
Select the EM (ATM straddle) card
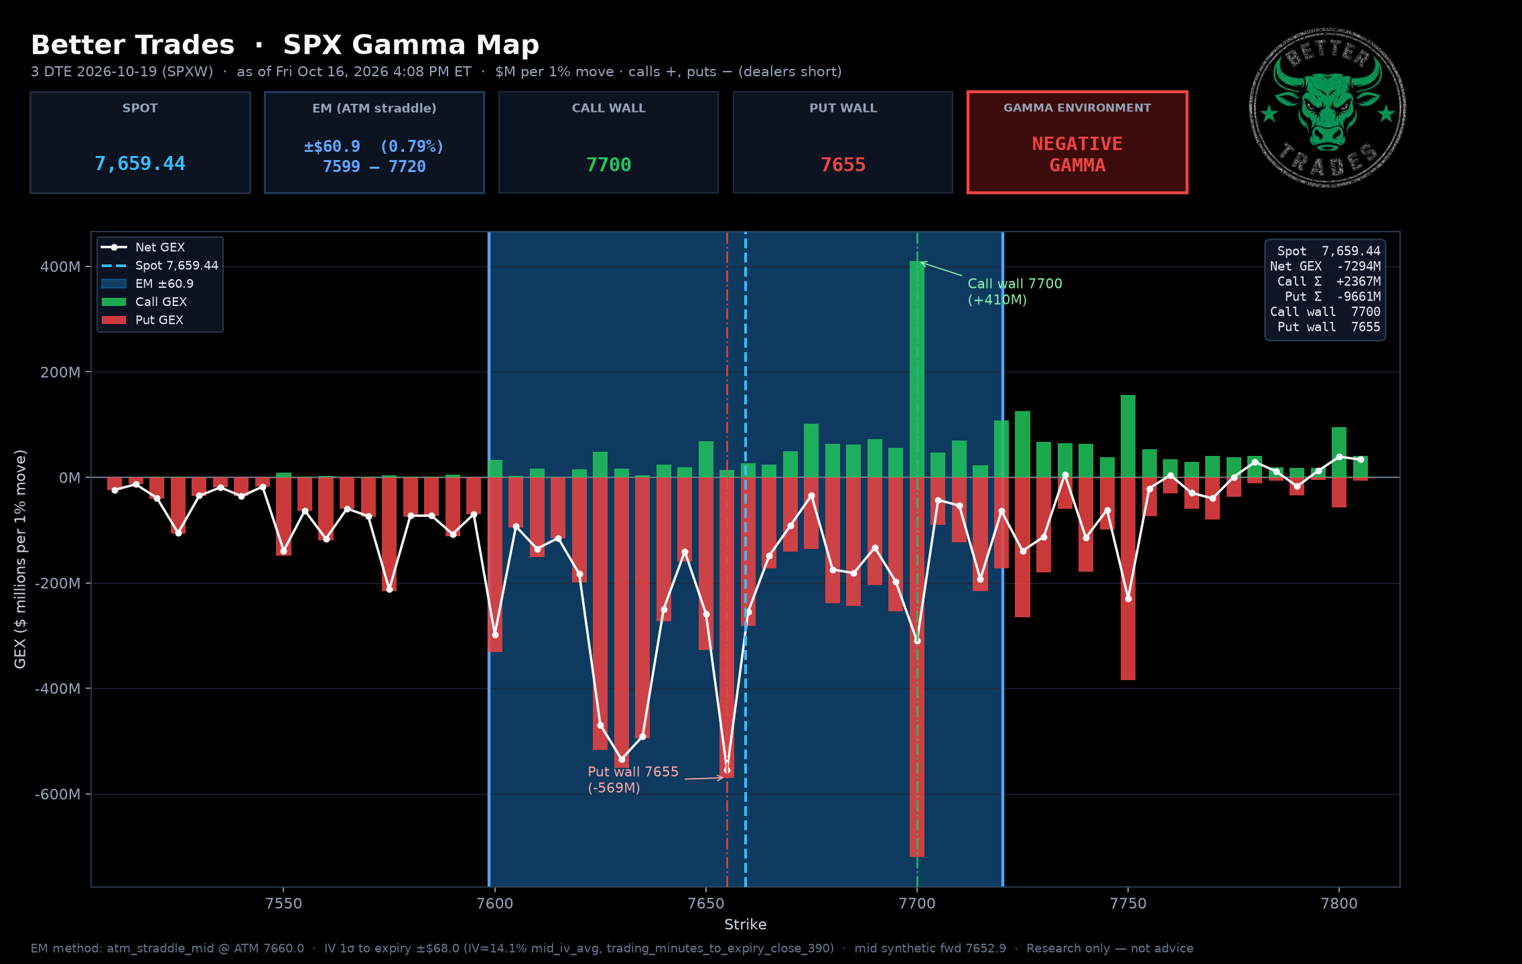(x=374, y=143)
